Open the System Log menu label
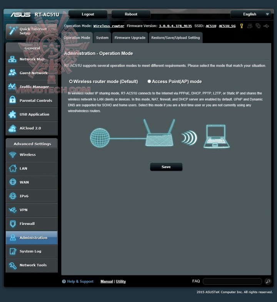The height and width of the screenshot is (302, 277). click(30, 251)
